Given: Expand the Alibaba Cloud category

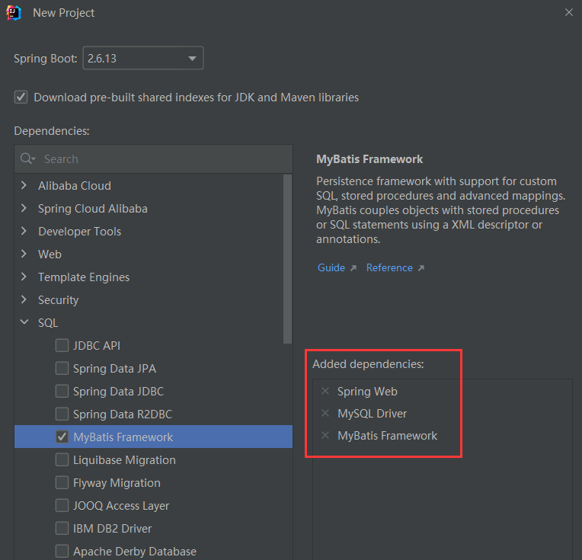Looking at the screenshot, I should (24, 185).
